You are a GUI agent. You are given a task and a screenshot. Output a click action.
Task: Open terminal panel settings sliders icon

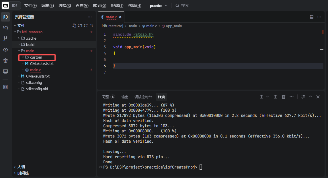(303, 97)
